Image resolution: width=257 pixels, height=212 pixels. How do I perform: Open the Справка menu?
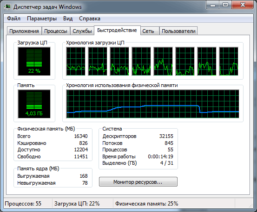tap(90, 19)
